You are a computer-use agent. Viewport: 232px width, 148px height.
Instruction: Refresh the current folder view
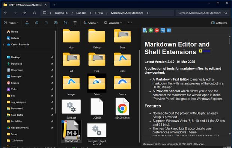pyautogui.click(x=34, y=13)
